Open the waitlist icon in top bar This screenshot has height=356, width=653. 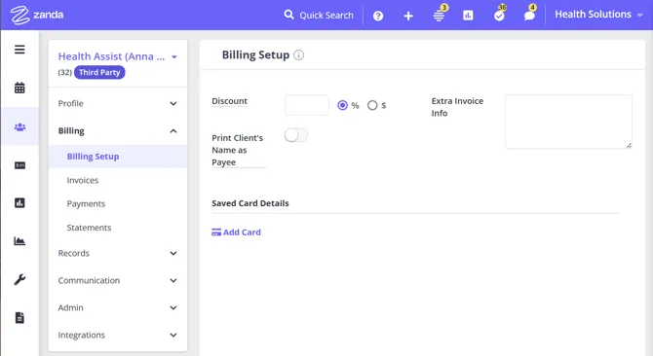point(439,15)
